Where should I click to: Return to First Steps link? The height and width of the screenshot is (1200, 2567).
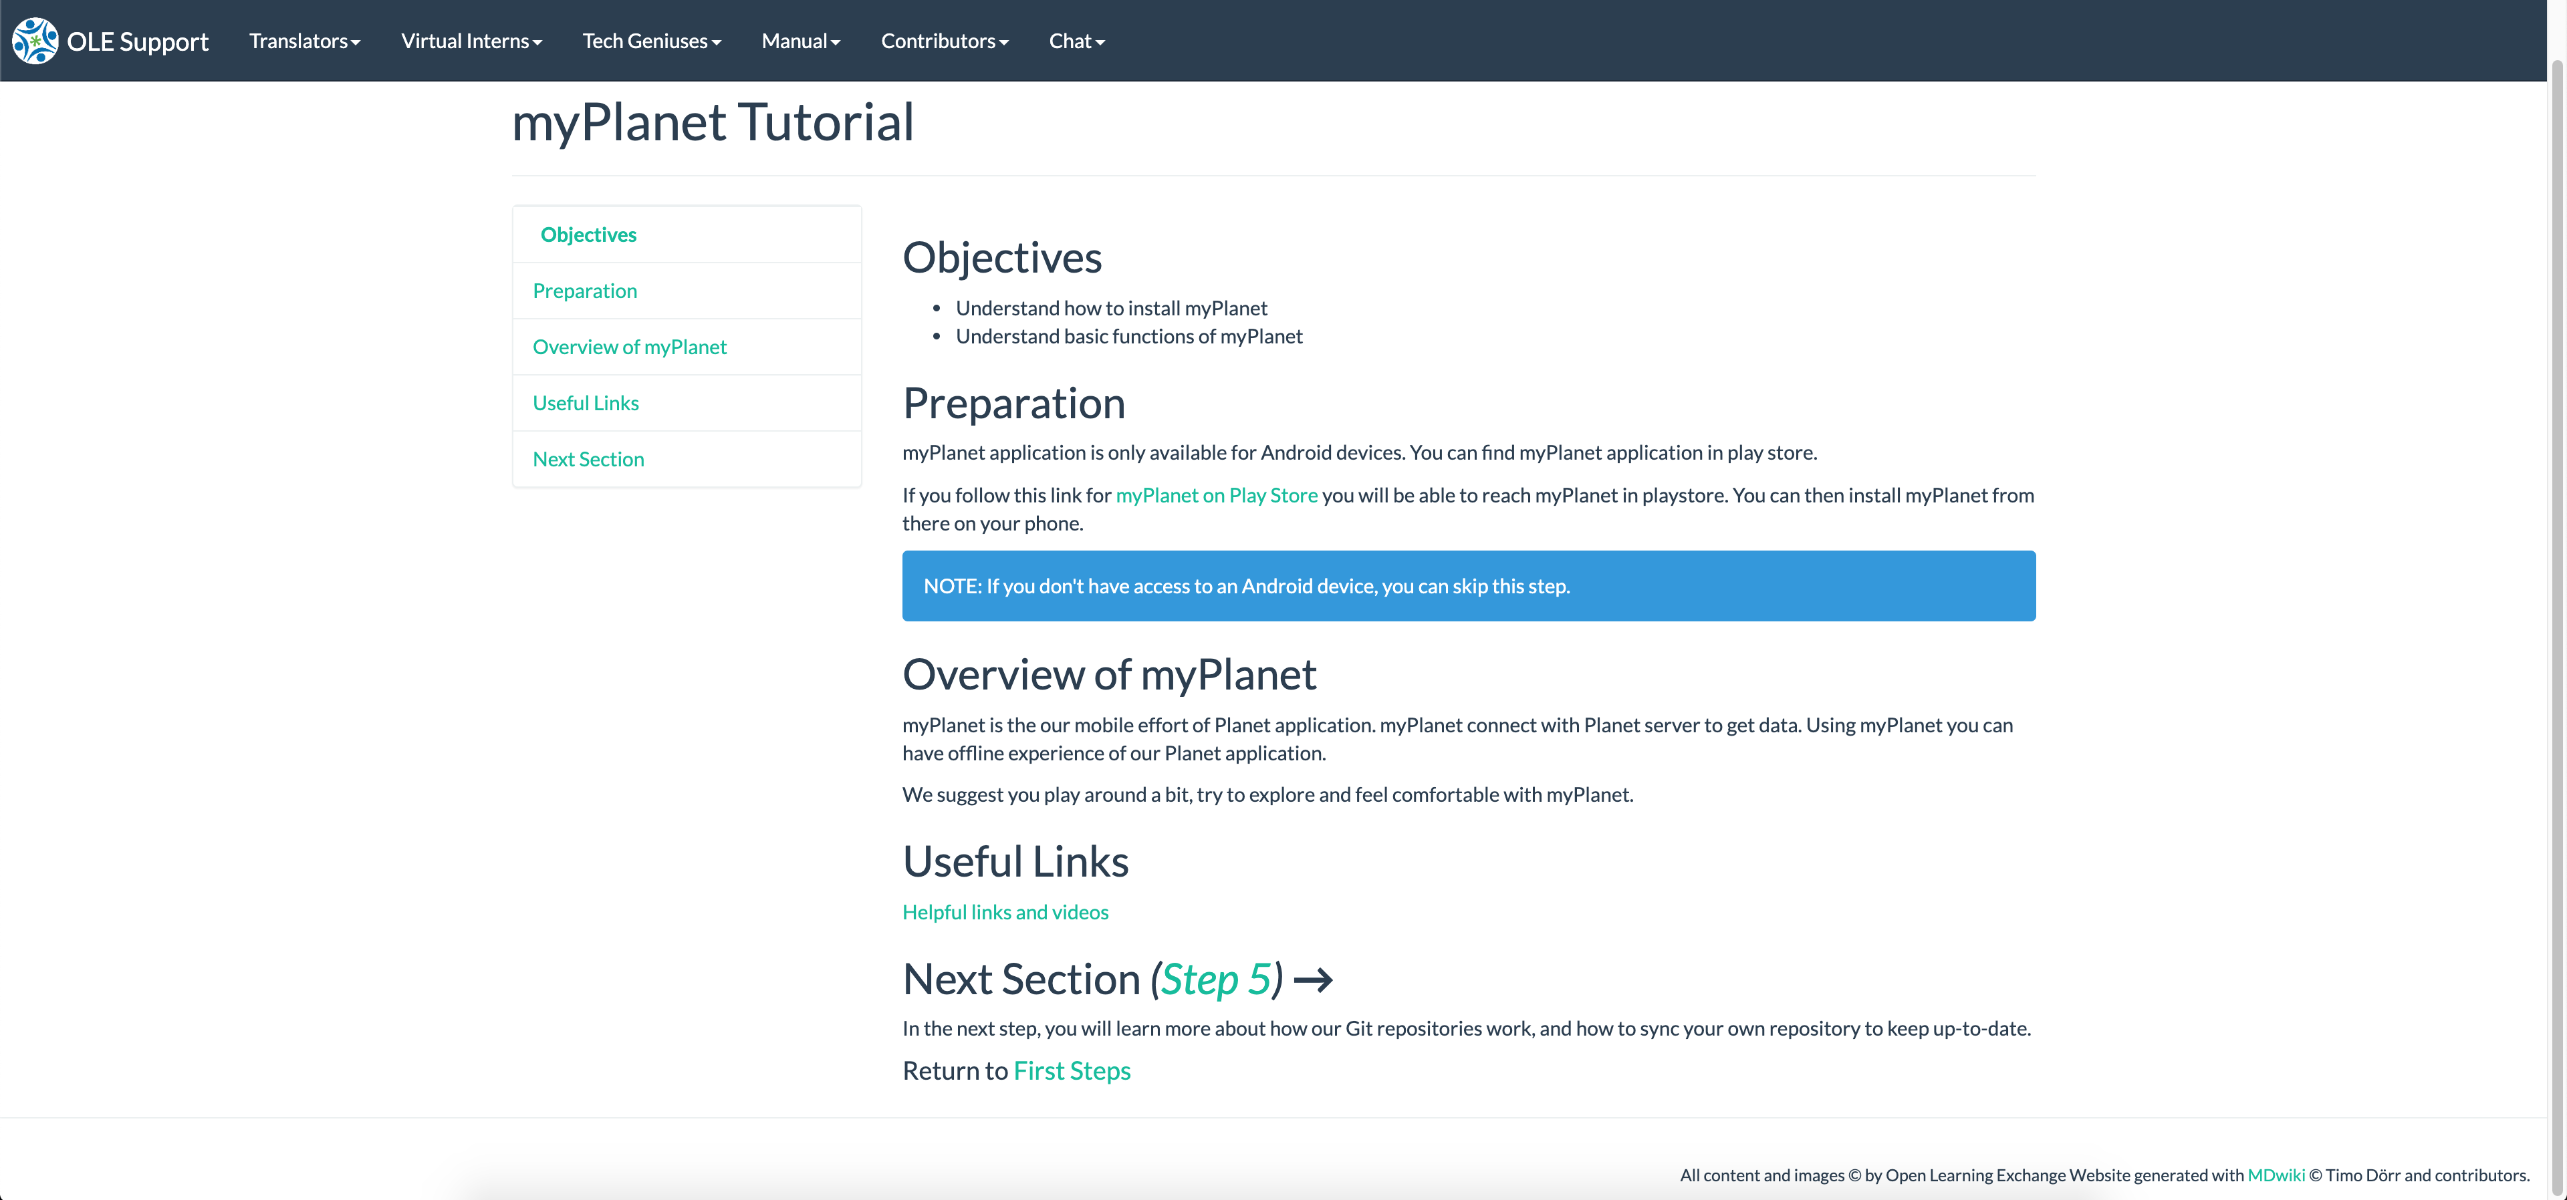(x=1072, y=1070)
